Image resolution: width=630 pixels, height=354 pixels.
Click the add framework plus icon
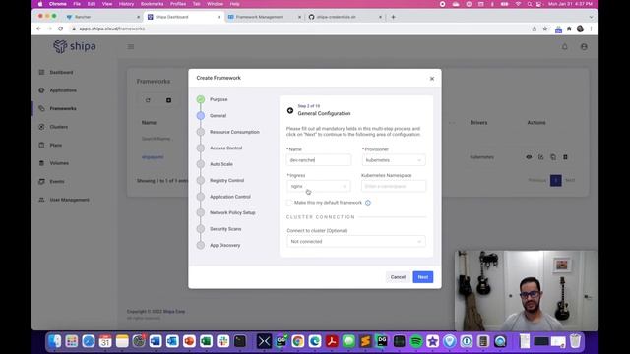click(x=168, y=100)
